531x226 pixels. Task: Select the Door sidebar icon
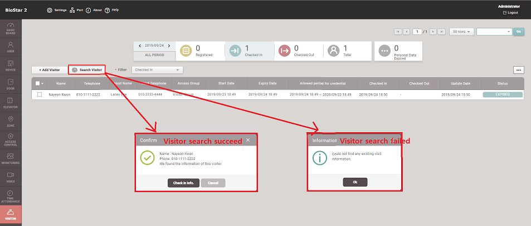[11, 84]
